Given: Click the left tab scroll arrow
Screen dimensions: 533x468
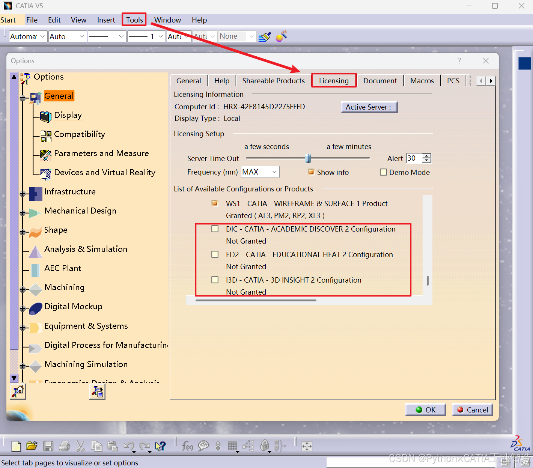Looking at the screenshot, I should 481,81.
